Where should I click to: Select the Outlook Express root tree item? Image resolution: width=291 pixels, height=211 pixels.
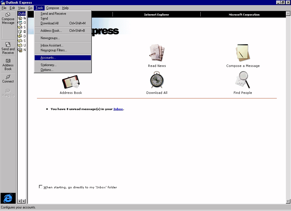22,14
